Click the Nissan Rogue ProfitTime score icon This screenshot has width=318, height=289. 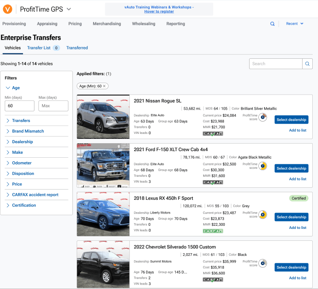click(263, 117)
